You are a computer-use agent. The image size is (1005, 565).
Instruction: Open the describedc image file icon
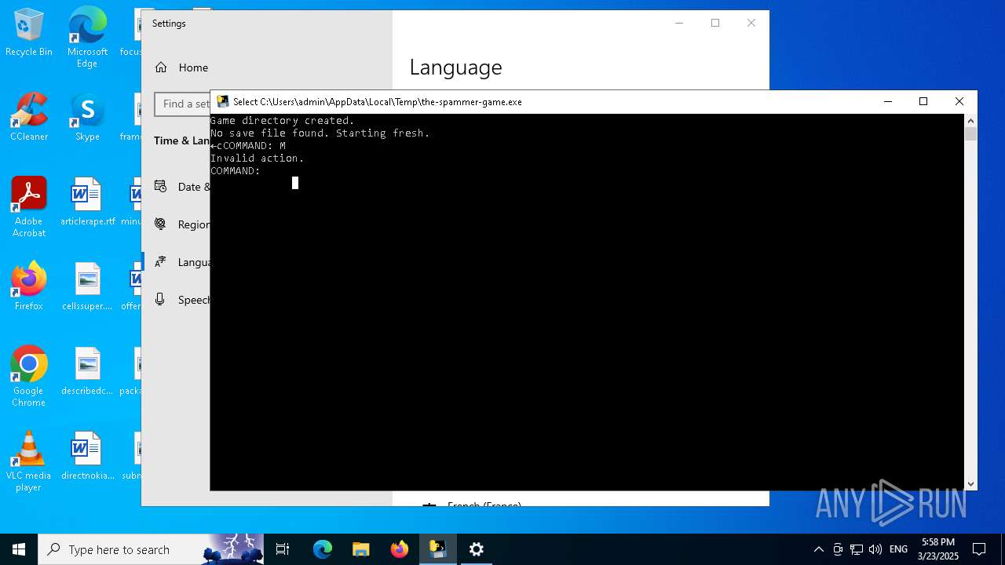tap(87, 371)
